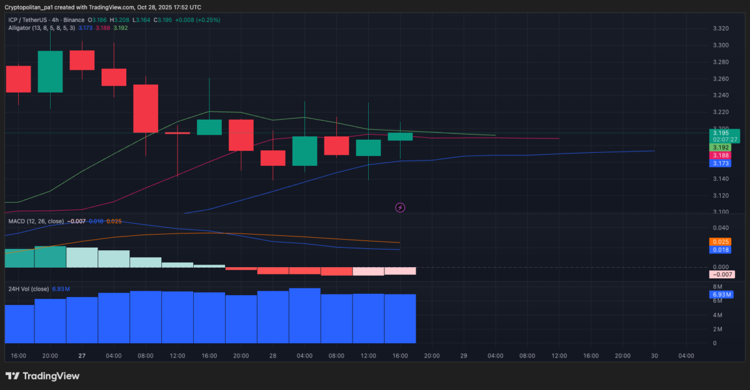Click the pink MACD histogram tag −0.007

pos(722,275)
